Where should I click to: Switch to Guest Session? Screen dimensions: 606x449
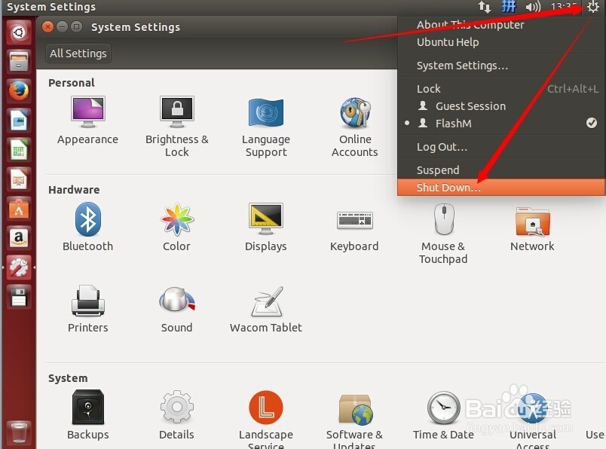pos(502,106)
